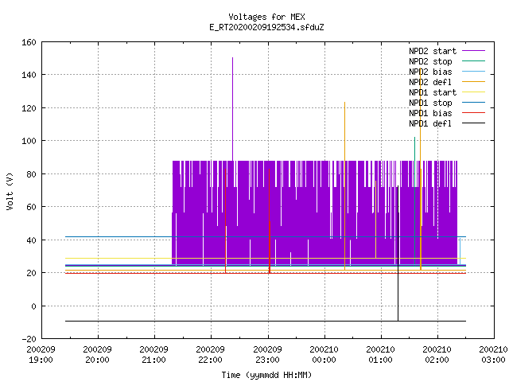Click the 100 y-axis tick label
This screenshot has width=509, height=382.
pyautogui.click(x=29, y=141)
